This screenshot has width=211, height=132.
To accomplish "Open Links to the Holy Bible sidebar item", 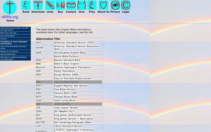I will [15, 48].
